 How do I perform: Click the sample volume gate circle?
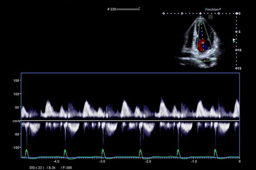(x=203, y=43)
